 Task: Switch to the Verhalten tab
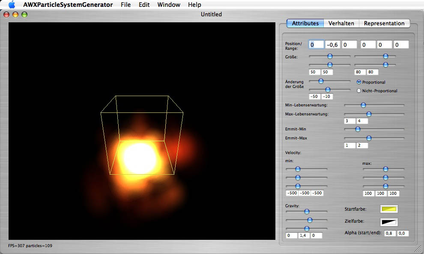click(x=341, y=23)
